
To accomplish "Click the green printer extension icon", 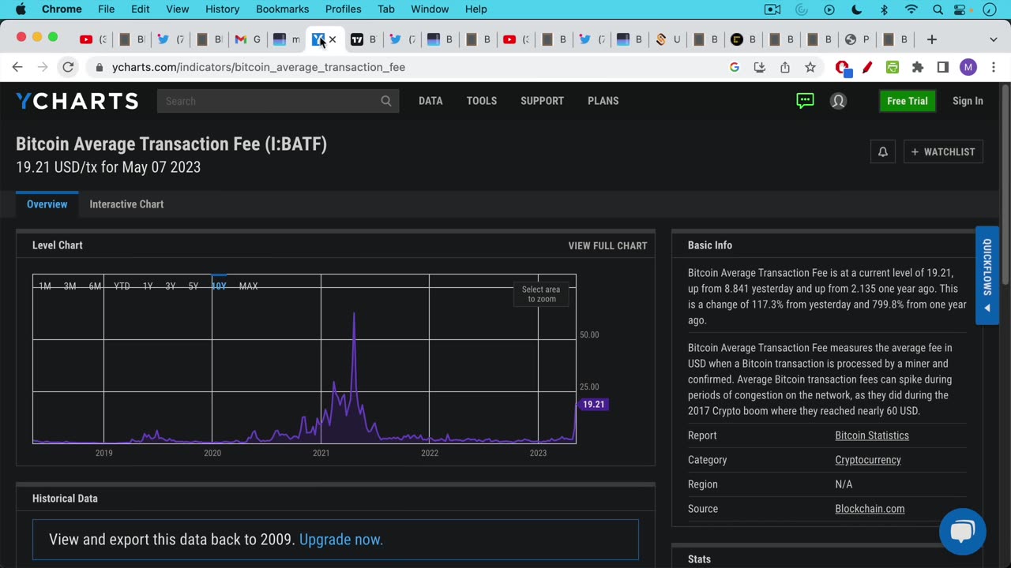I will pos(893,67).
